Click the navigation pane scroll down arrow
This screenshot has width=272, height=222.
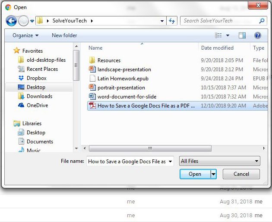76,148
